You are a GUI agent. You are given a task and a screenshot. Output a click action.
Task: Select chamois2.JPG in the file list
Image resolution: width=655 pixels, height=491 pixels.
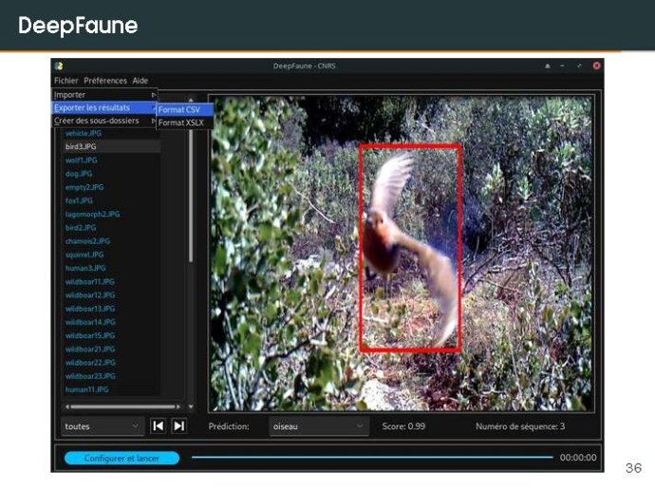[x=87, y=241]
